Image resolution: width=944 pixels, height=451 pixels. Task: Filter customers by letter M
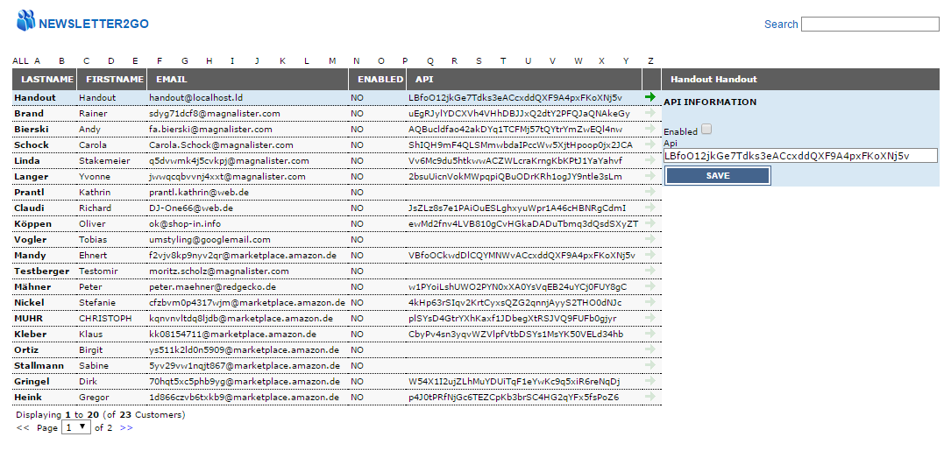pyautogui.click(x=332, y=60)
